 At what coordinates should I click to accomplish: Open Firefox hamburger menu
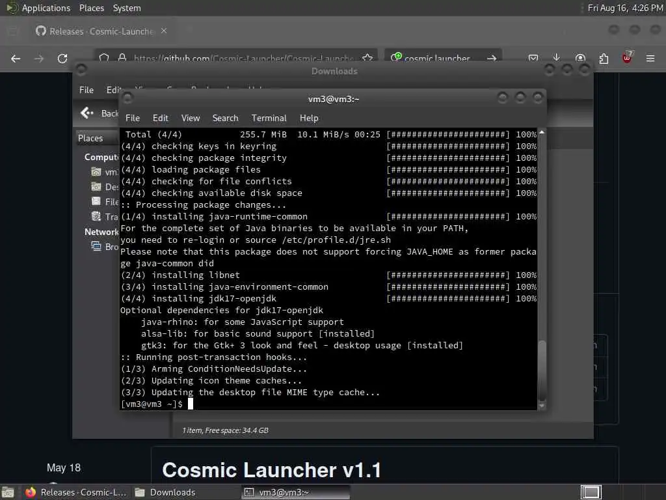point(650,58)
